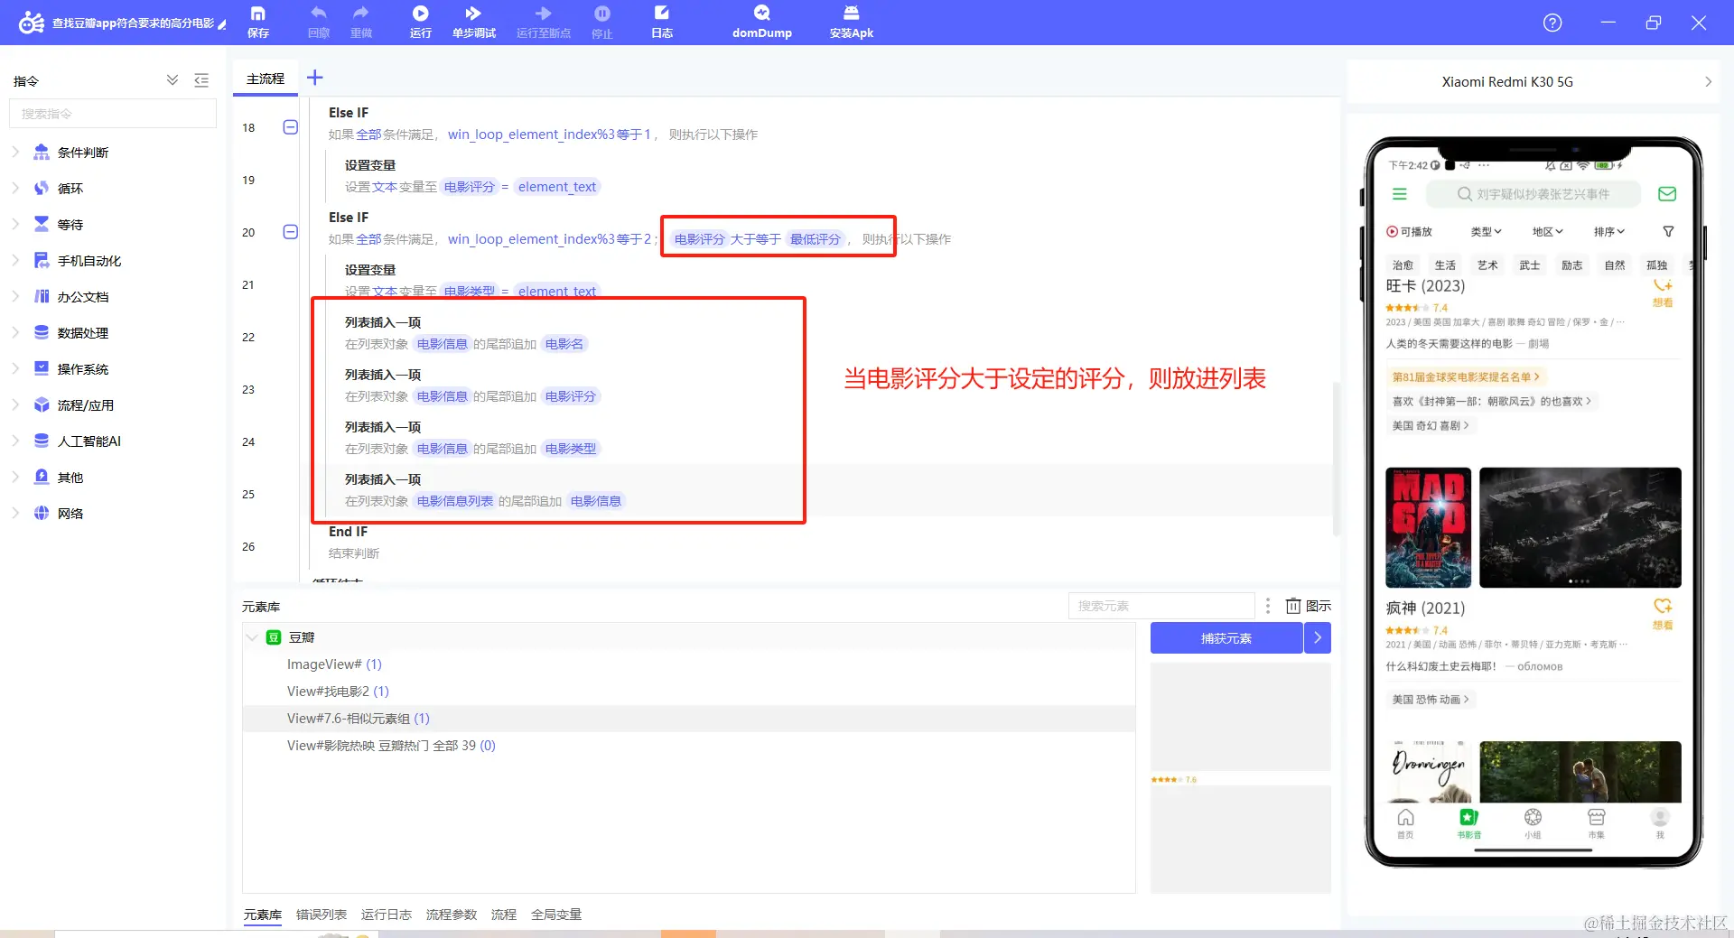Collapse Else IF block at line 18
1734x938 pixels.
tap(291, 127)
